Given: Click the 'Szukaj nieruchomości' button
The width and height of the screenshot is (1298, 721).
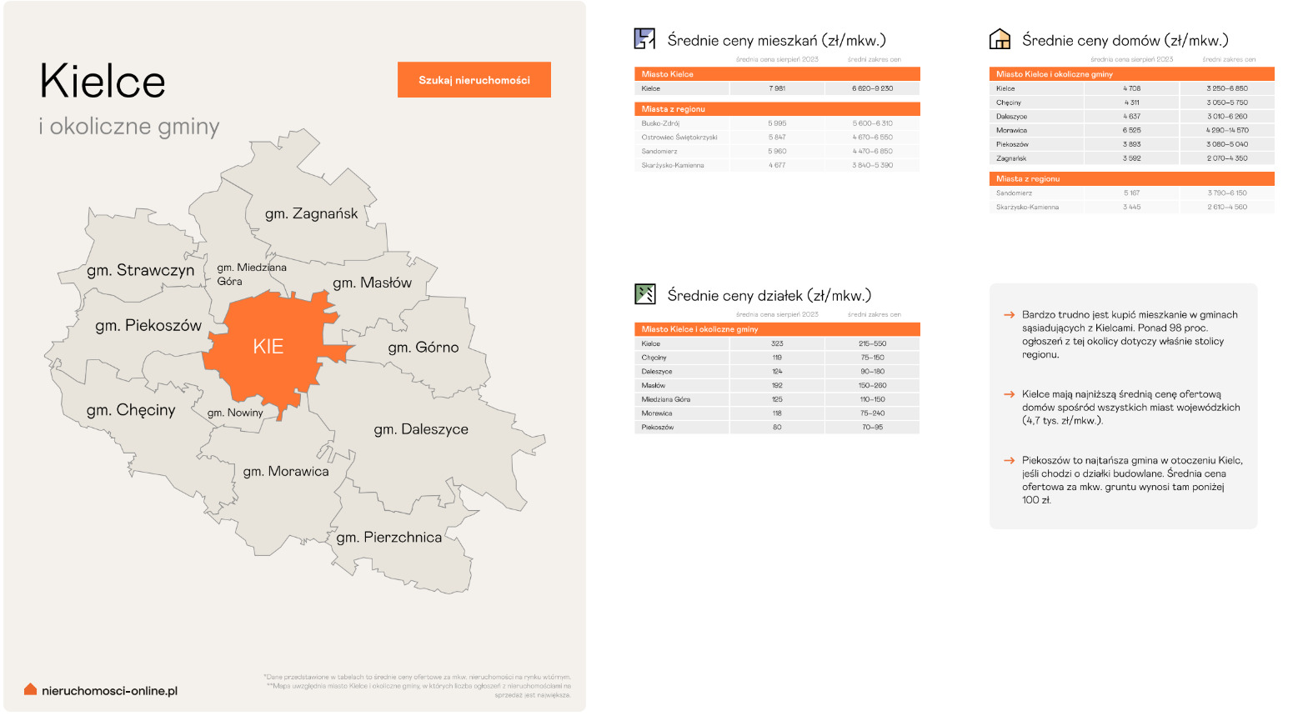Looking at the screenshot, I should pos(474,80).
